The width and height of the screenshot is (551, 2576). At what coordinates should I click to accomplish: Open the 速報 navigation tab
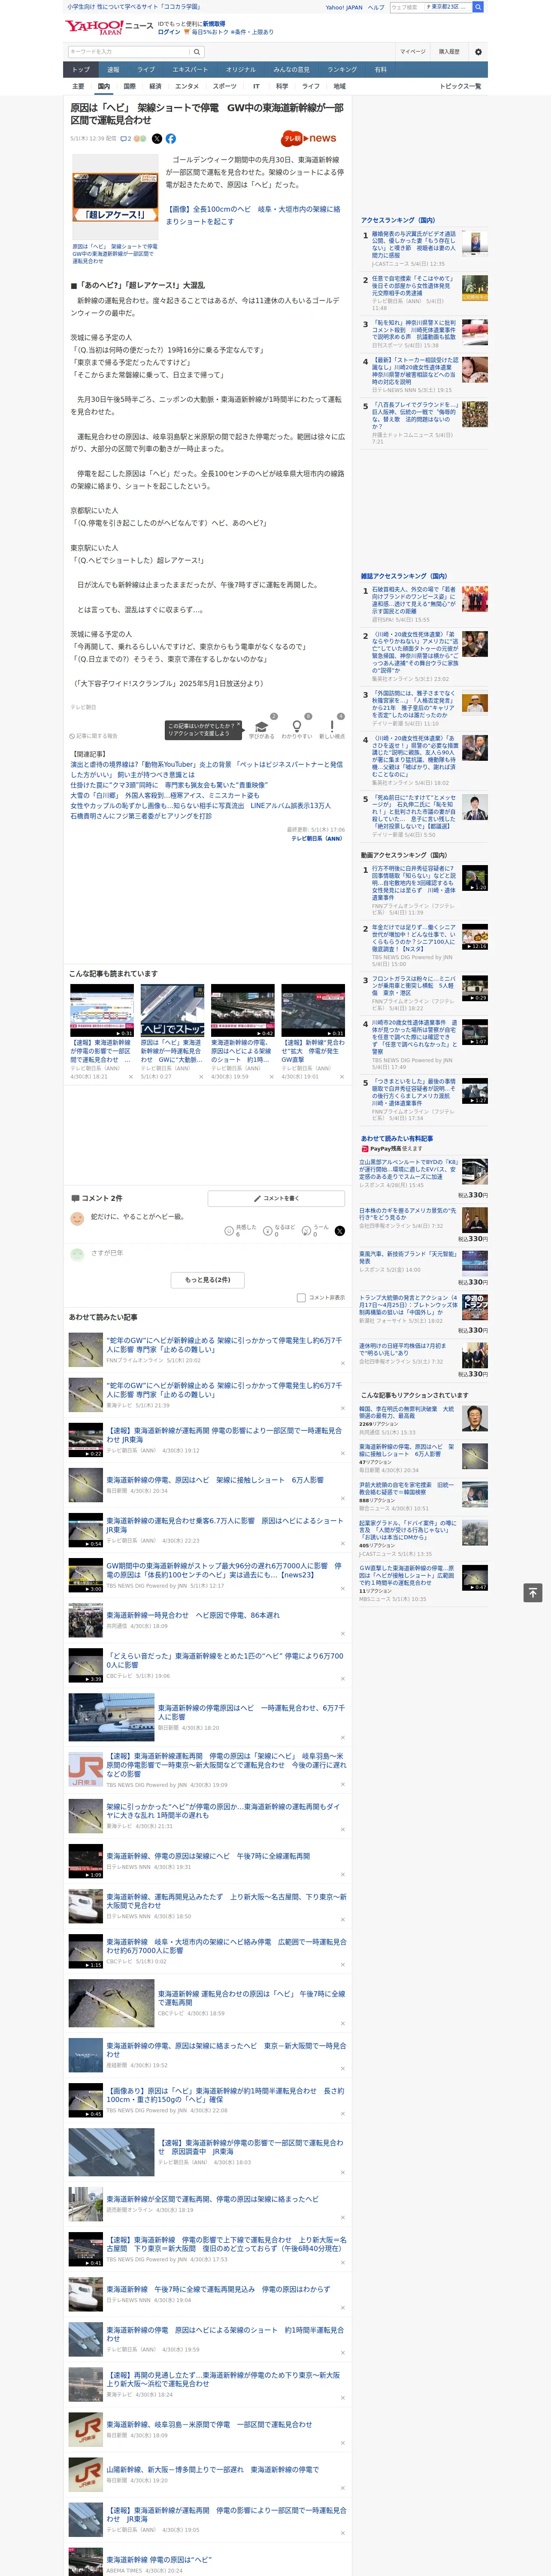[x=113, y=70]
